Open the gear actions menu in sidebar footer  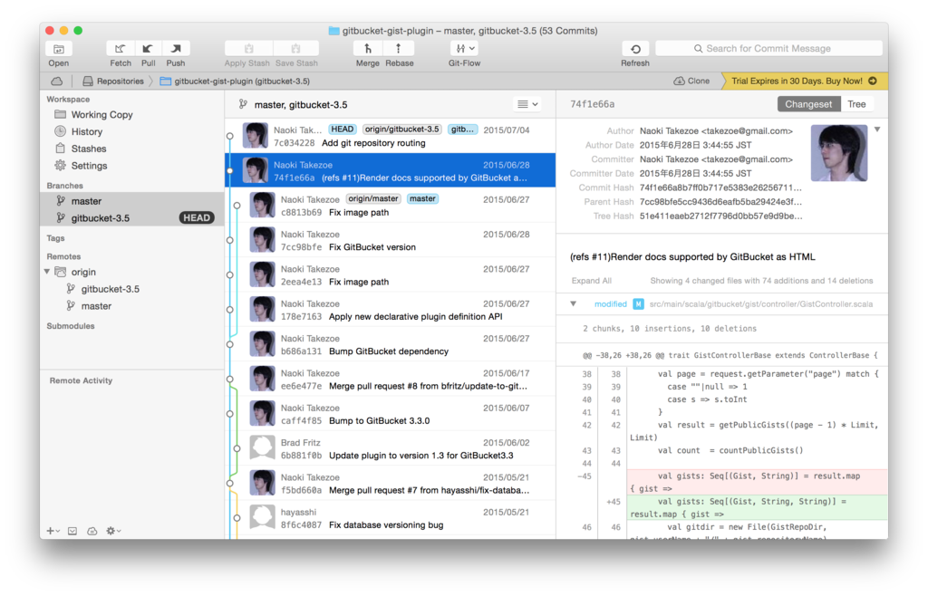click(113, 531)
